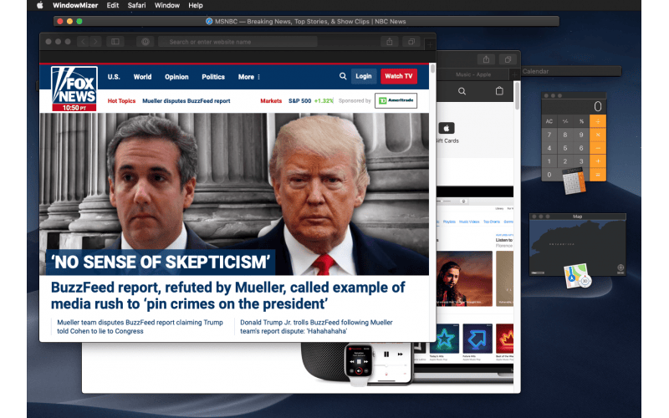The width and height of the screenshot is (669, 418).
Task: Open the Window menu
Action: point(166,5)
